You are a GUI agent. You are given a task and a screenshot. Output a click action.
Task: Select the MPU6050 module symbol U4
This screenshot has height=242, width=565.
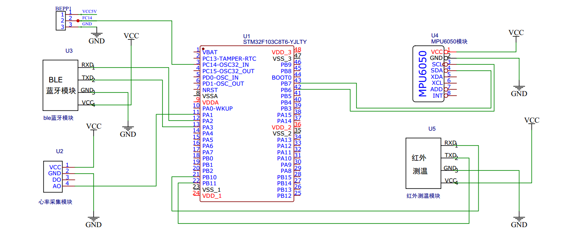428,74
